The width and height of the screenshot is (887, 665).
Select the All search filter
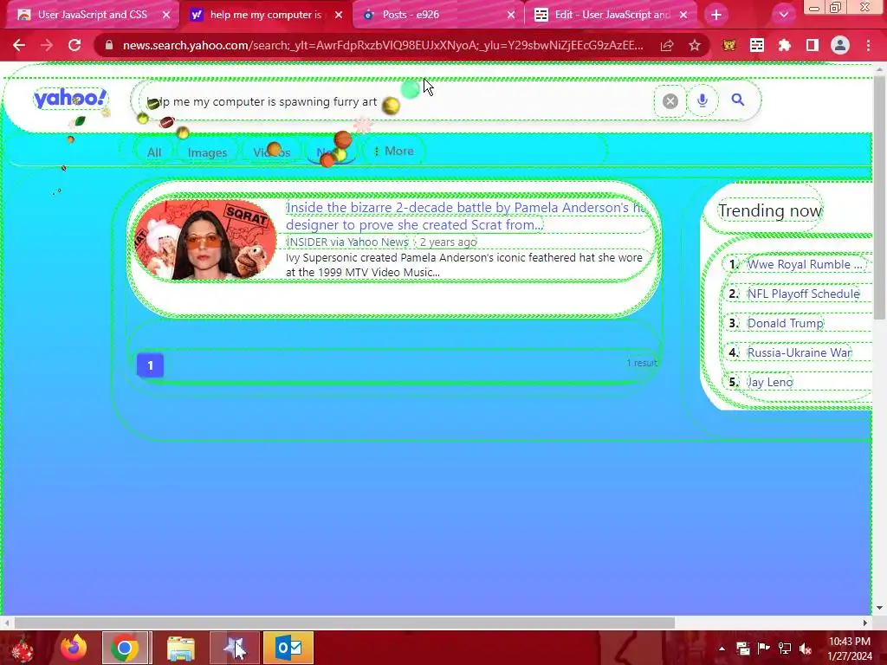pyautogui.click(x=154, y=152)
